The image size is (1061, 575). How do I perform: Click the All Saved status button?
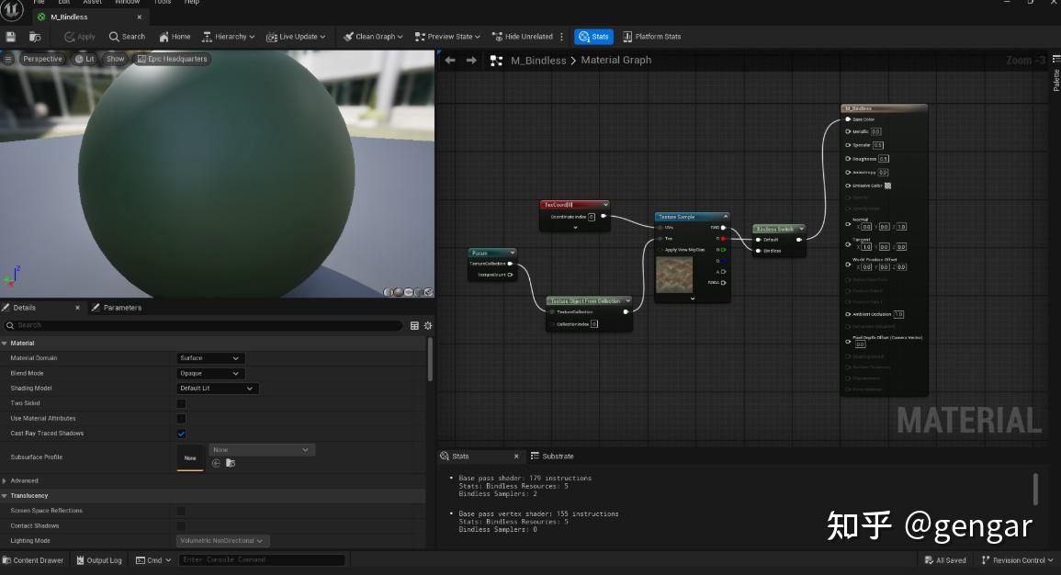click(945, 560)
